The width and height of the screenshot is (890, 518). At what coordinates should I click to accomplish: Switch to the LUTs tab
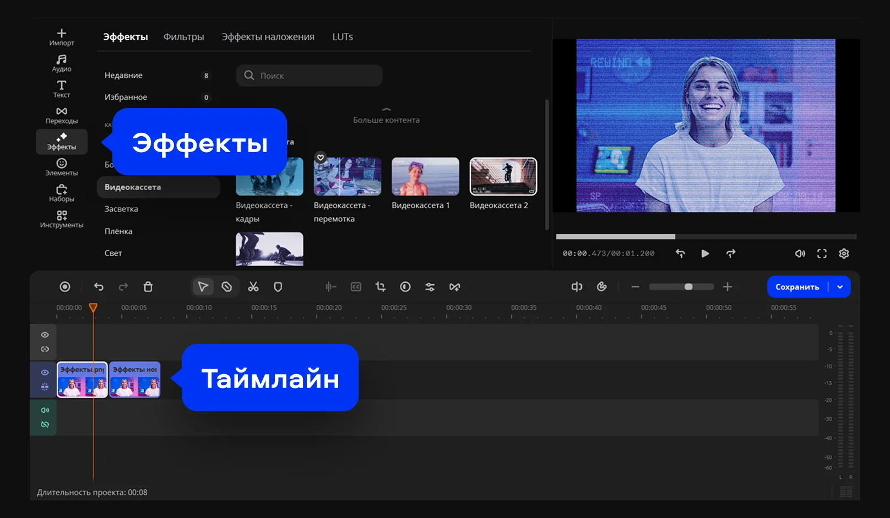tap(342, 37)
